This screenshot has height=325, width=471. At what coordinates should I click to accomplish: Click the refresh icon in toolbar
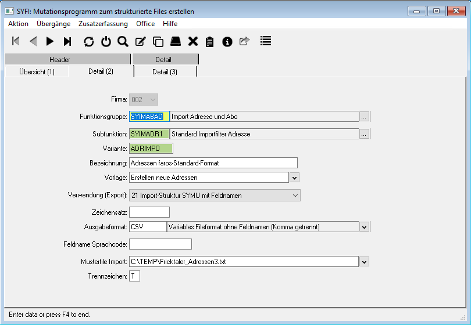(x=88, y=41)
